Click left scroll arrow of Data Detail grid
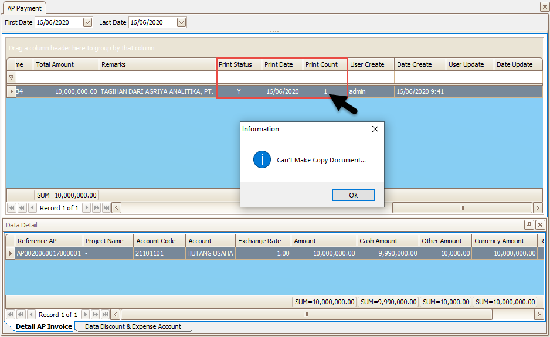Image resolution: width=550 pixels, height=337 pixels. 116,315
